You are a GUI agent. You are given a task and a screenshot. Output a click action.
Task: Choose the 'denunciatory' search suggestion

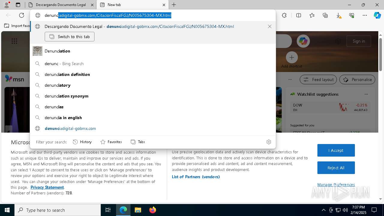[153, 85]
